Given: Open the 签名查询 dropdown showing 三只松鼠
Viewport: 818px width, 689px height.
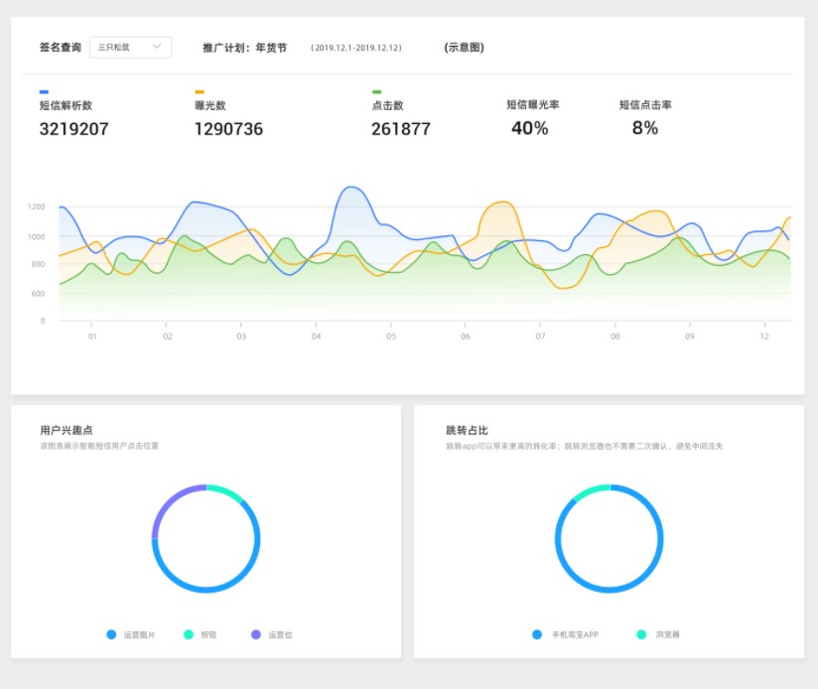Looking at the screenshot, I should pyautogui.click(x=130, y=47).
